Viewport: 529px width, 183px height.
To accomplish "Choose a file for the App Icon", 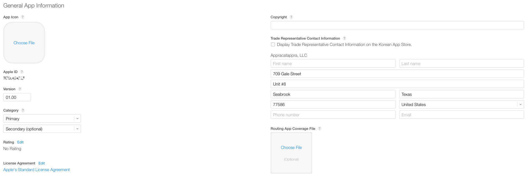I will tap(24, 43).
